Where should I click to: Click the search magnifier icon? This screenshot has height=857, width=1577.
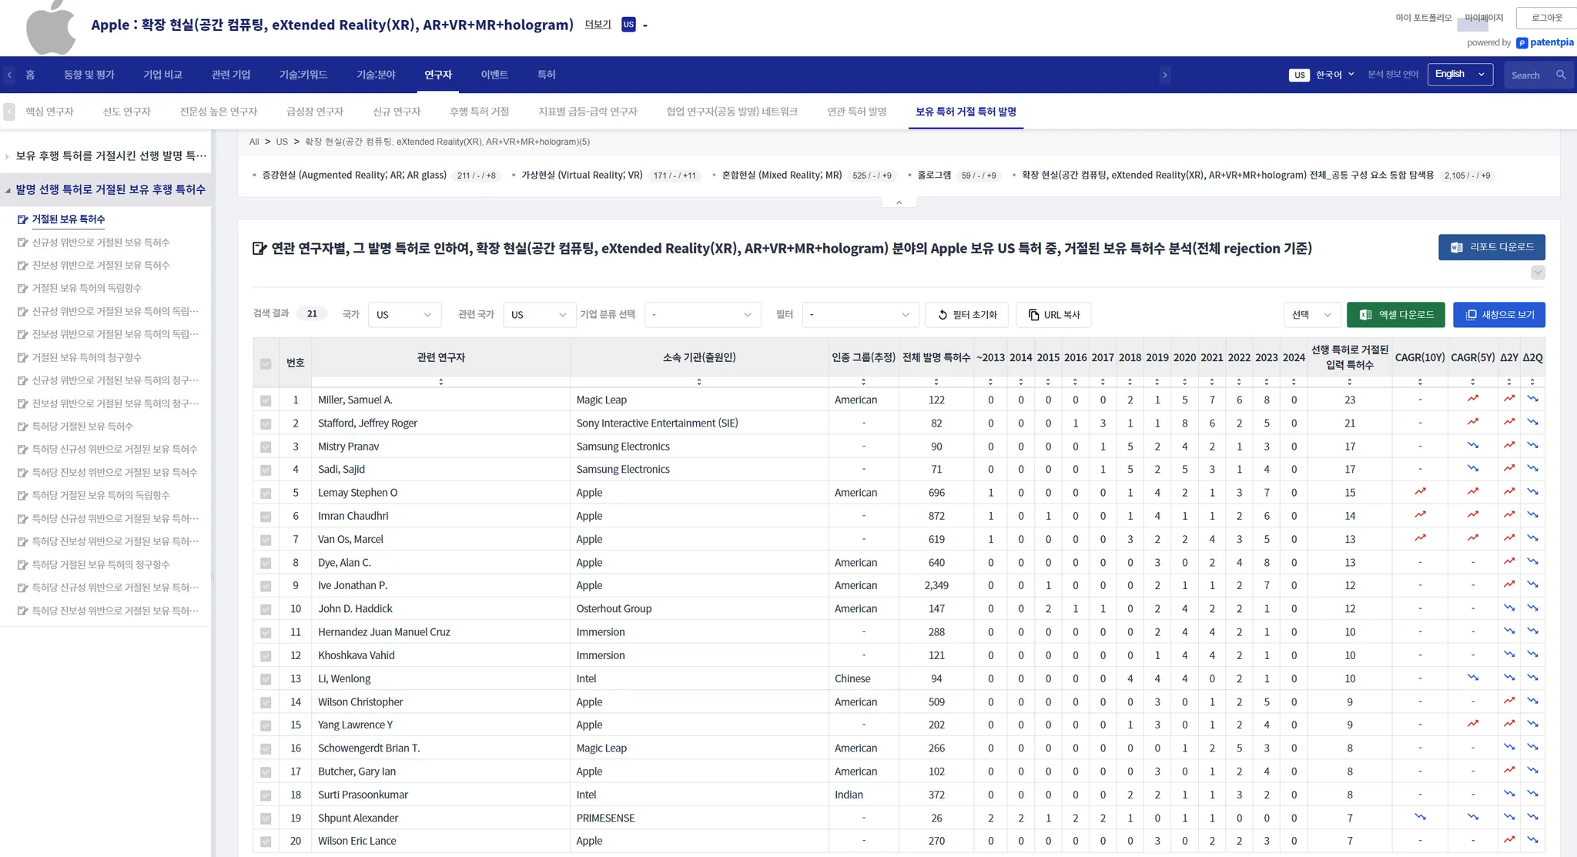click(x=1561, y=75)
